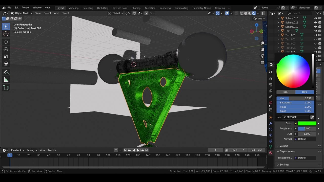This screenshot has width=324, height=182.
Task: Play the animation forward
Action: tap(138, 150)
